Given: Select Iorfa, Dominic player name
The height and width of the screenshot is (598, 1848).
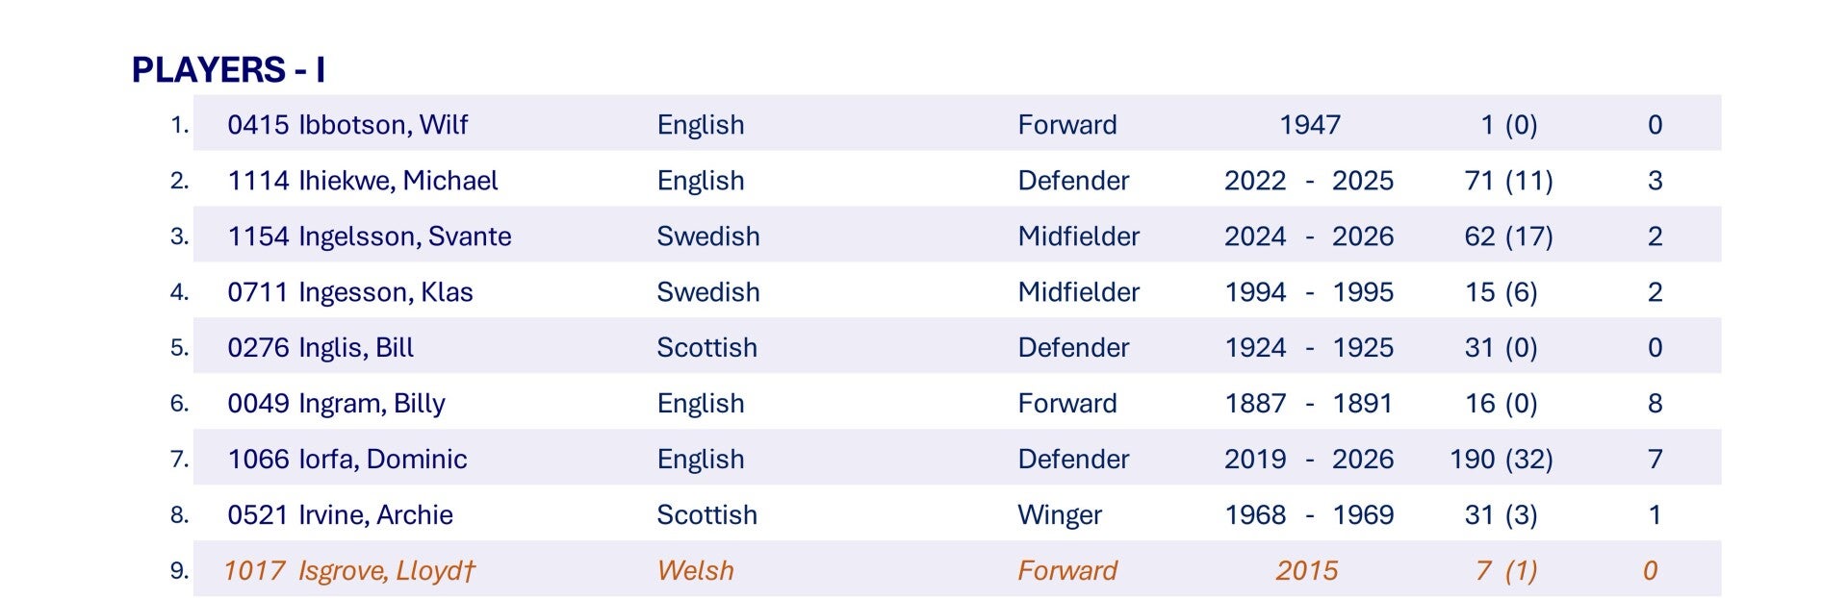Looking at the screenshot, I should coord(383,460).
